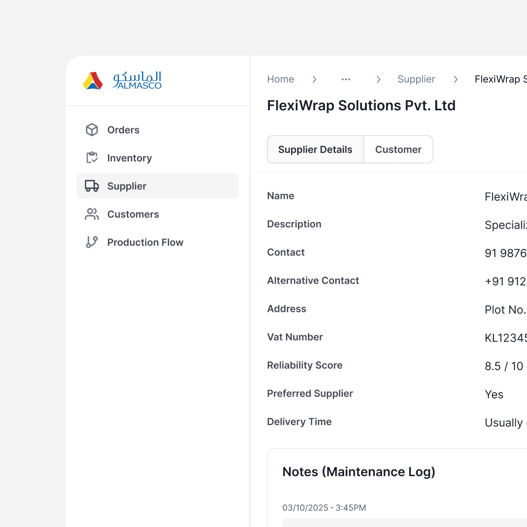Click the chevron right after Supplier breadcrumb
This screenshot has height=527, width=527.
(x=456, y=80)
